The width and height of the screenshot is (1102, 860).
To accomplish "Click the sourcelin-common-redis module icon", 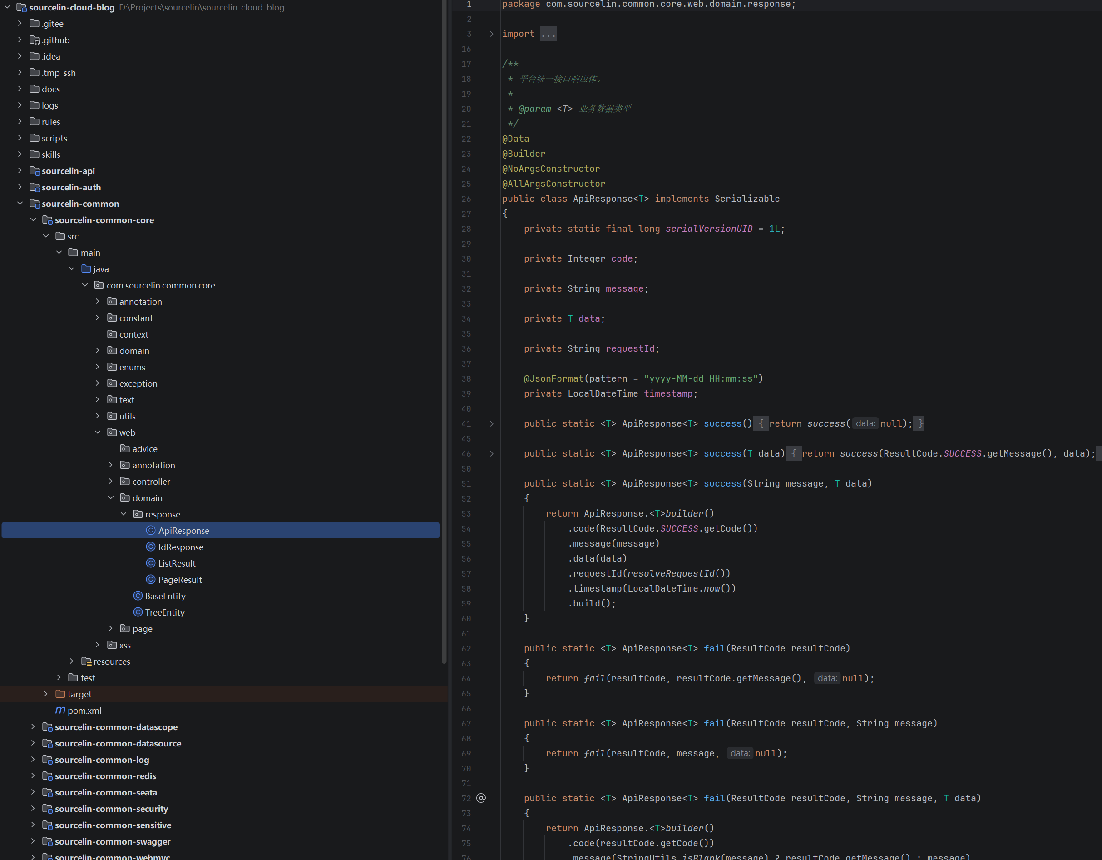I will click(x=47, y=776).
